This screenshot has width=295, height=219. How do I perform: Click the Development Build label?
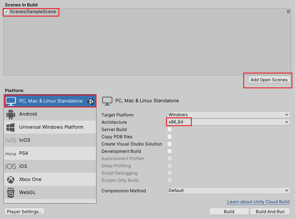[121, 151]
